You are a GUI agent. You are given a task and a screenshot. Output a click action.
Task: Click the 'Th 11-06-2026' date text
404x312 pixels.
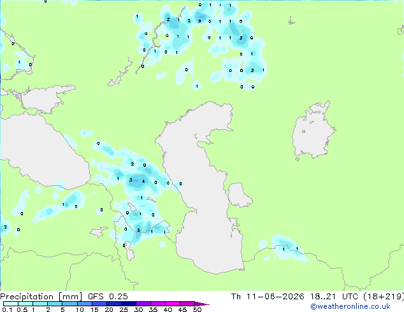(x=268, y=297)
